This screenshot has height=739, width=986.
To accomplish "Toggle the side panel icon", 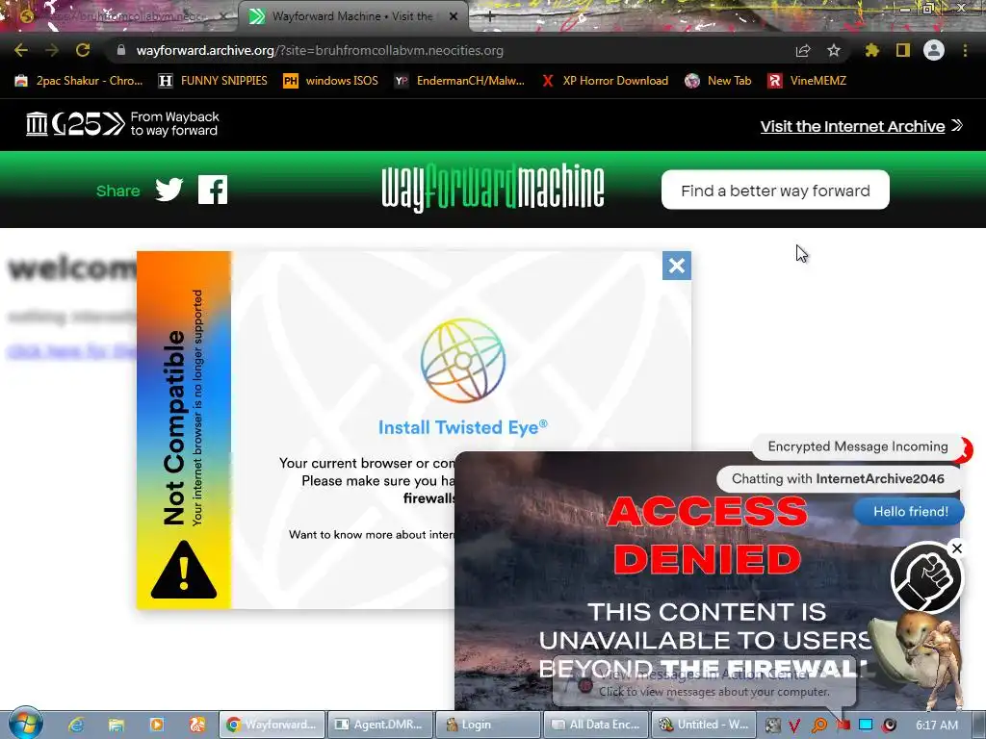I will pyautogui.click(x=903, y=50).
